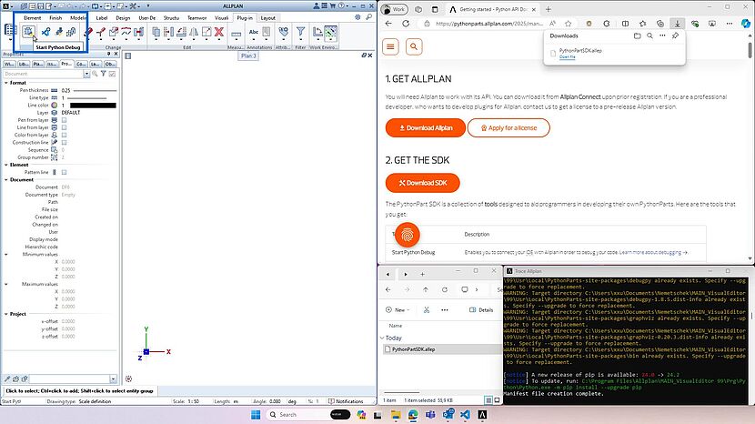Open the Label ribbon tab
The width and height of the screenshot is (755, 424).
point(101,17)
